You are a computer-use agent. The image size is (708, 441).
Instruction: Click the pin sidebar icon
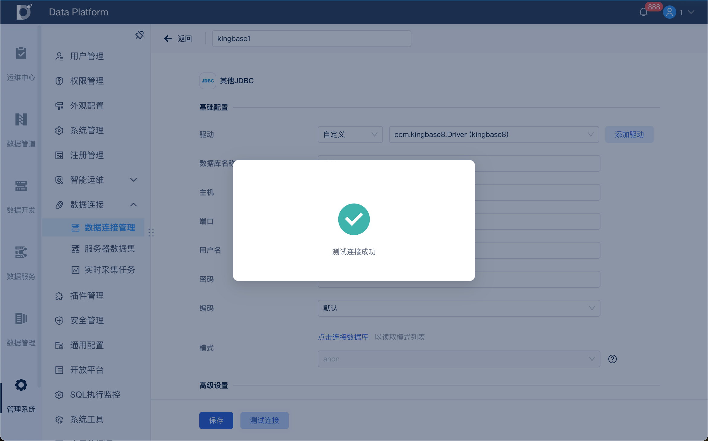tap(139, 35)
